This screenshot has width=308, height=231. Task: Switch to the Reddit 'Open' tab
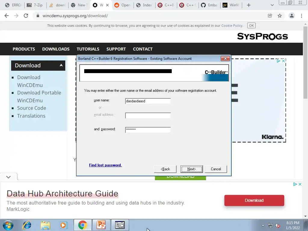coord(122,5)
